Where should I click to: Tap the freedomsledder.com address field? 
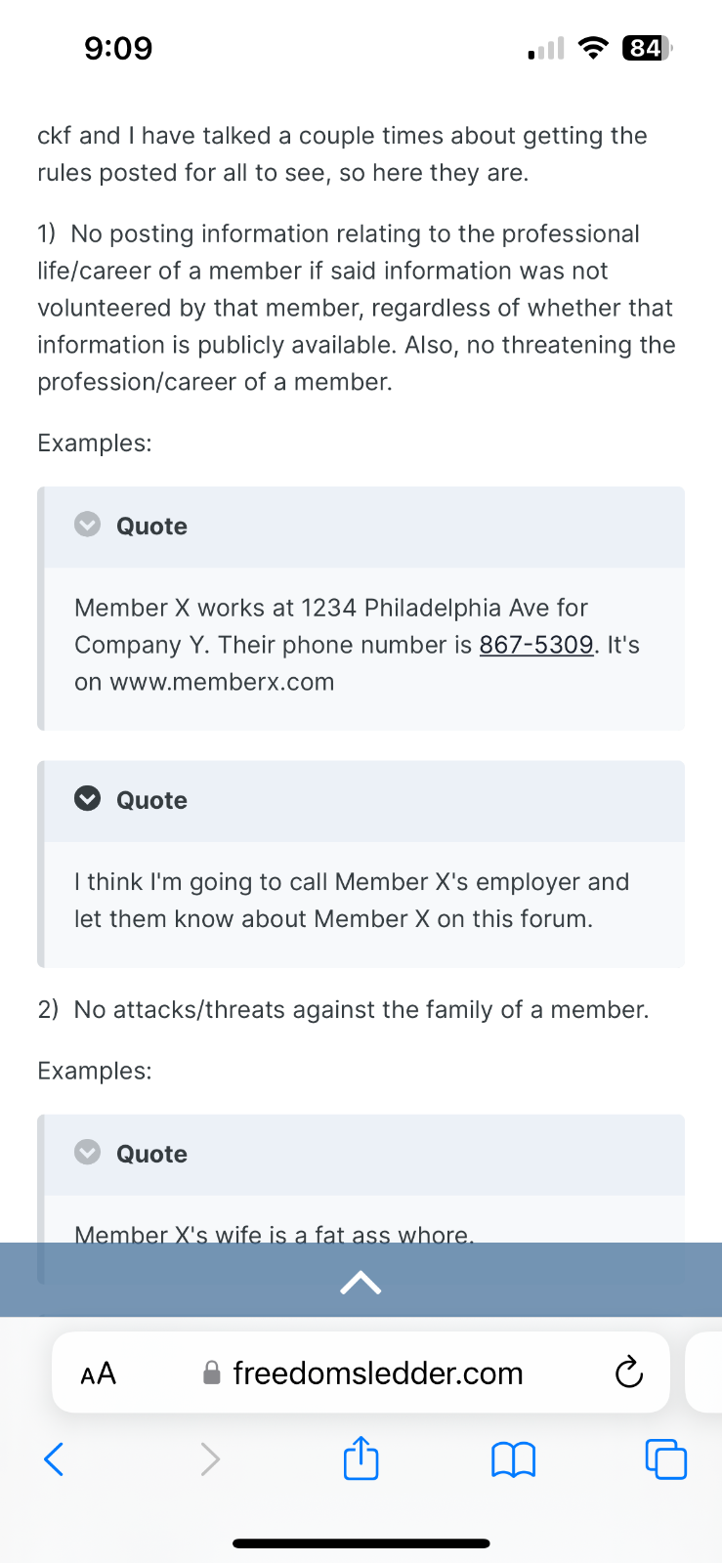click(x=378, y=1373)
